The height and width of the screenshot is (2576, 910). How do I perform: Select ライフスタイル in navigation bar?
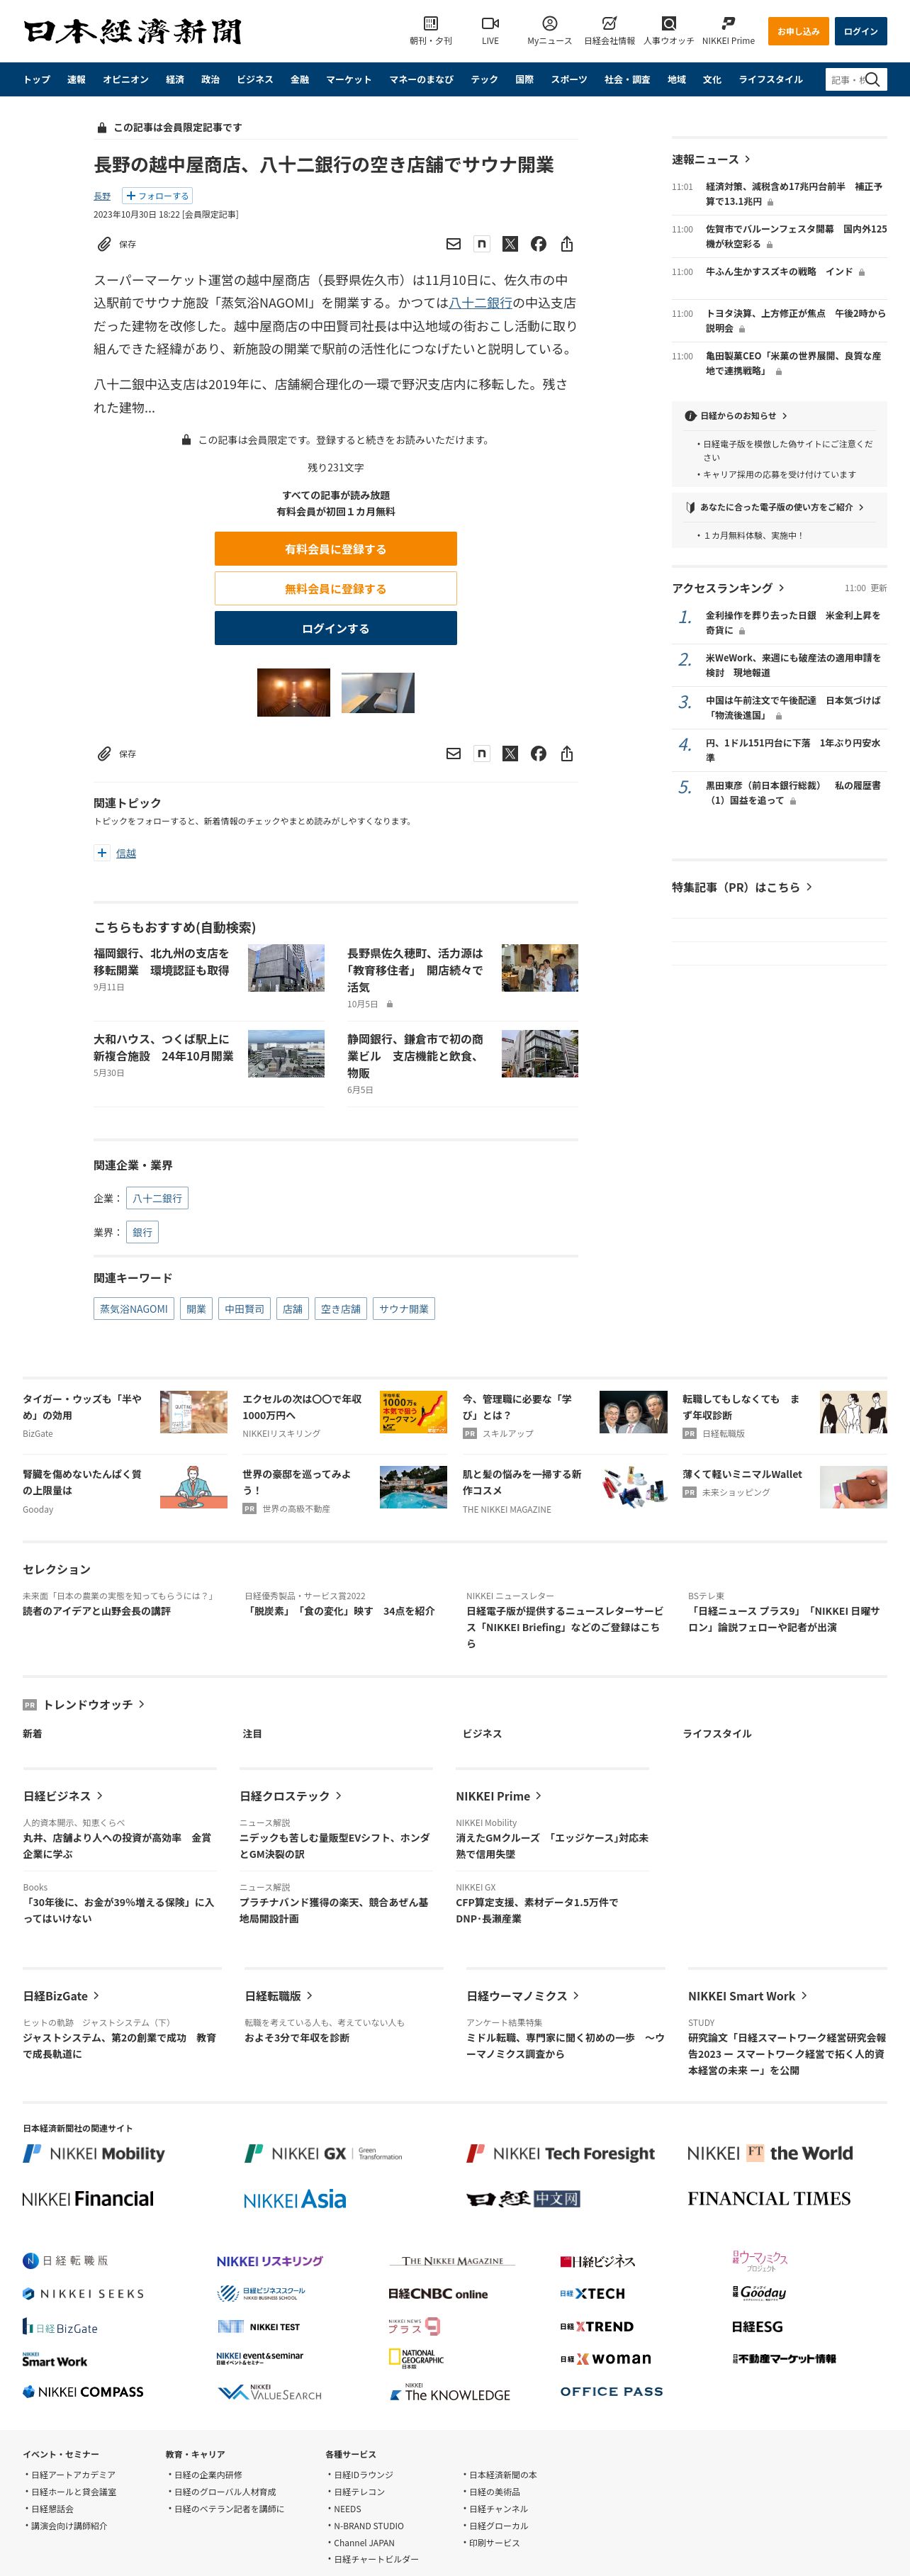point(771,80)
